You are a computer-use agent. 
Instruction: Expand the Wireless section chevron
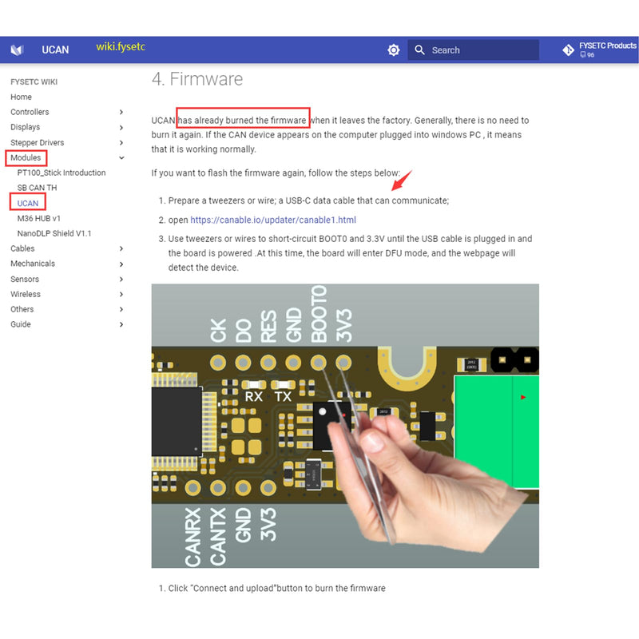(x=121, y=294)
